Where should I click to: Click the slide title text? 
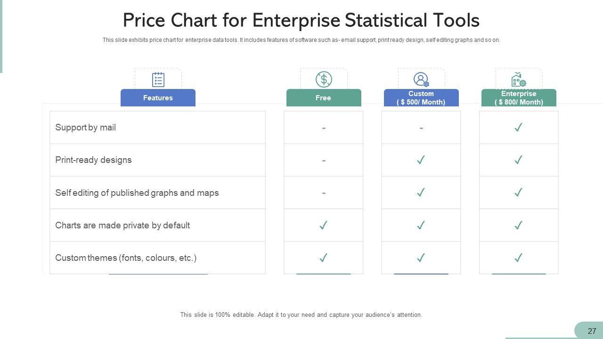click(x=301, y=21)
